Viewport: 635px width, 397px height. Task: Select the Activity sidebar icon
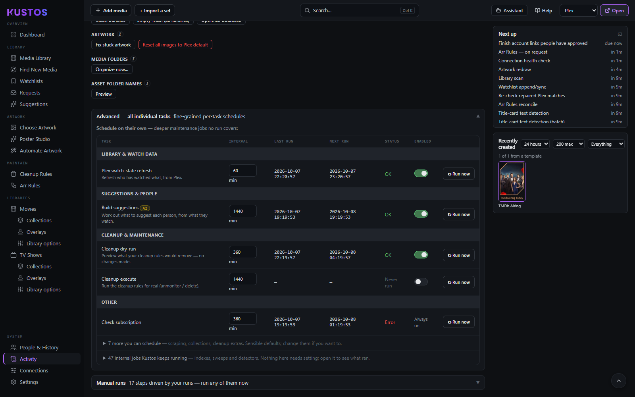click(x=13, y=359)
